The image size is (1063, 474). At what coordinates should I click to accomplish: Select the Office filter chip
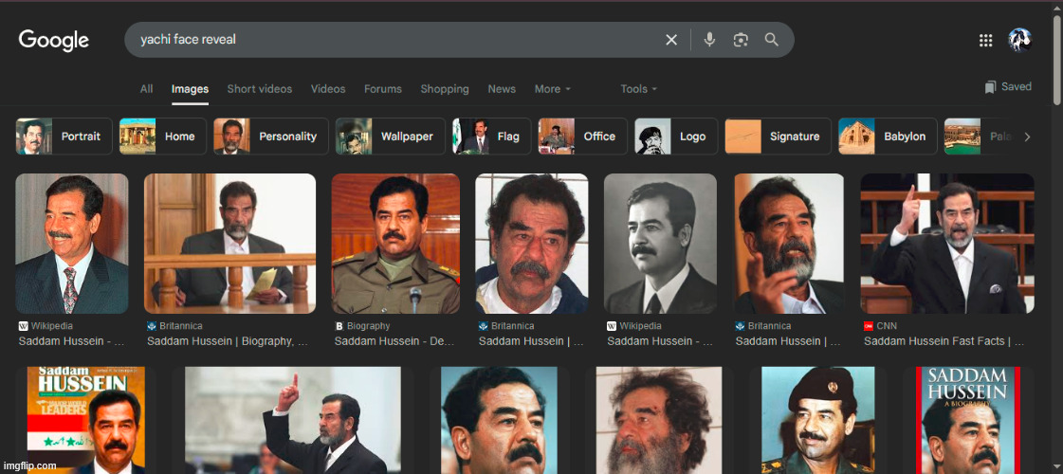pyautogui.click(x=583, y=137)
